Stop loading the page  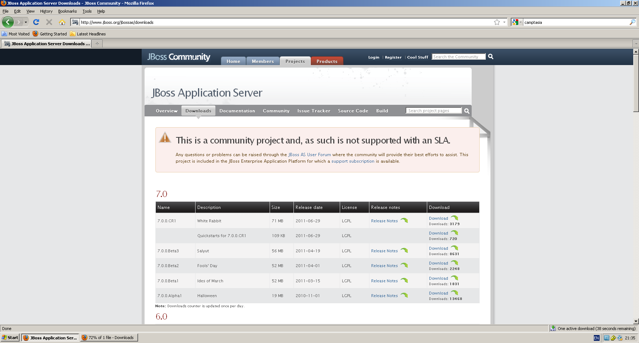click(49, 22)
